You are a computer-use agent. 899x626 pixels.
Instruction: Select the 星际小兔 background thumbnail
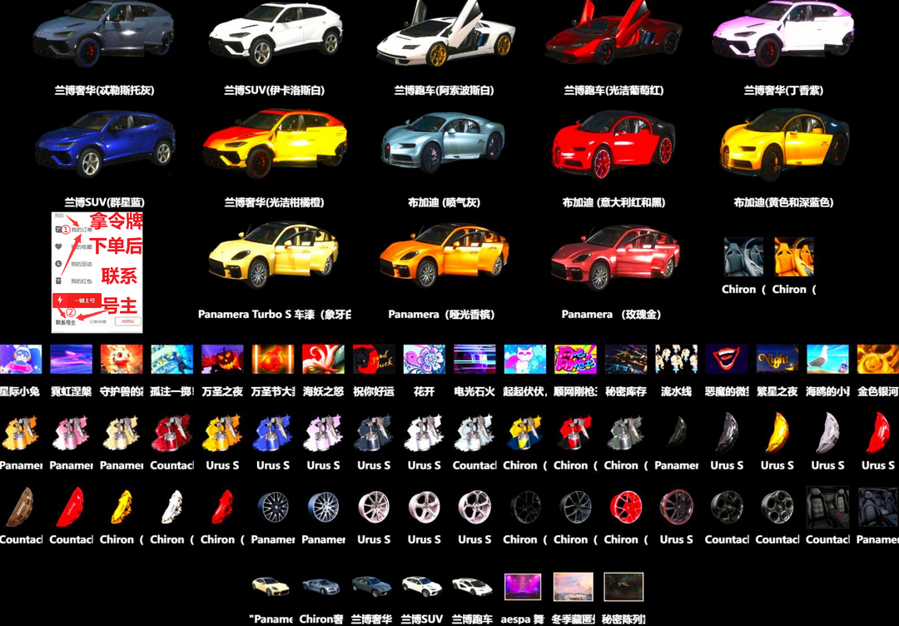pos(21,360)
